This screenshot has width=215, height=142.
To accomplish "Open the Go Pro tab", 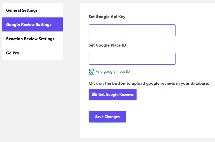I will click(x=32, y=53).
